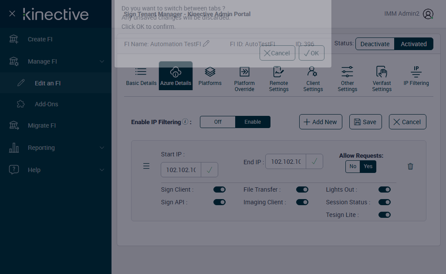Edit FI name with the pencil icon
The height and width of the screenshot is (274, 446).
coord(206,44)
